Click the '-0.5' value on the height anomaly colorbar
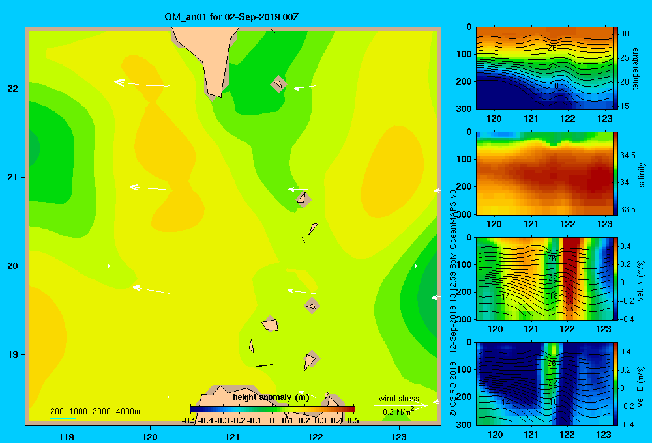Viewport: 652px width, 443px height. 189,421
